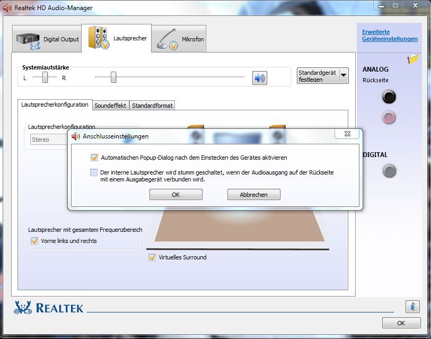
Task: Click OK in Anschlusseinstellungen dialog
Action: pyautogui.click(x=176, y=195)
